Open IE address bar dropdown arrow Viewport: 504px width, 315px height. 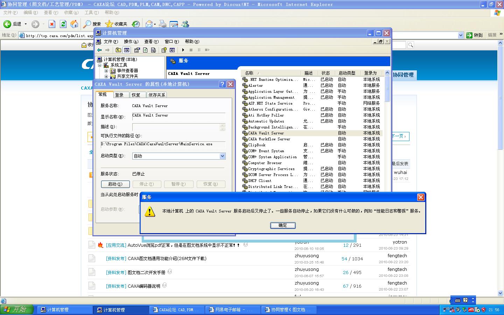pyautogui.click(x=461, y=35)
